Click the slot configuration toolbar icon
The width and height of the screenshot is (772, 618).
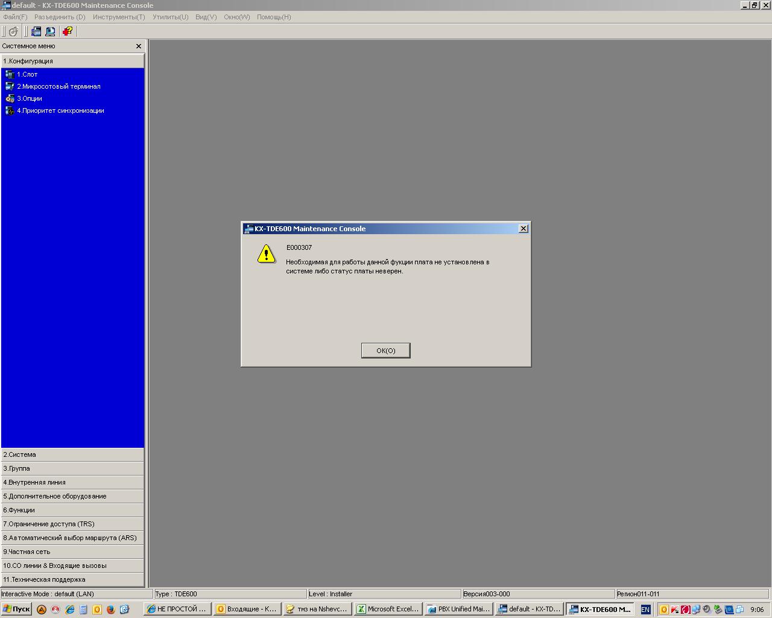36,31
